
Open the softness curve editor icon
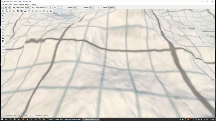click(x=99, y=7)
